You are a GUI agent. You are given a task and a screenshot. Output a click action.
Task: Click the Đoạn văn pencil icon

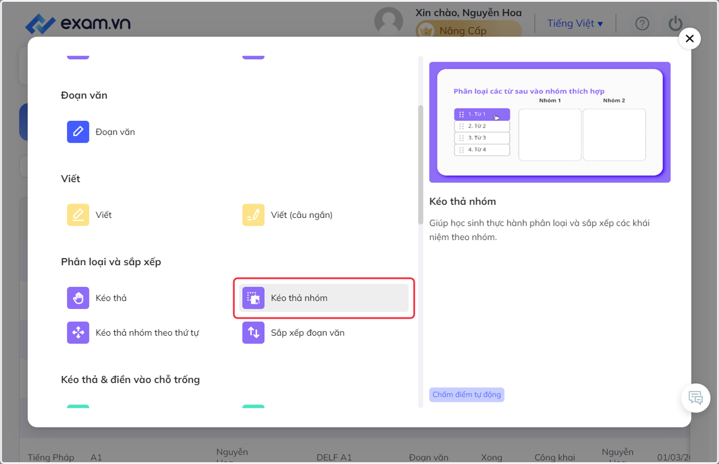point(78,132)
